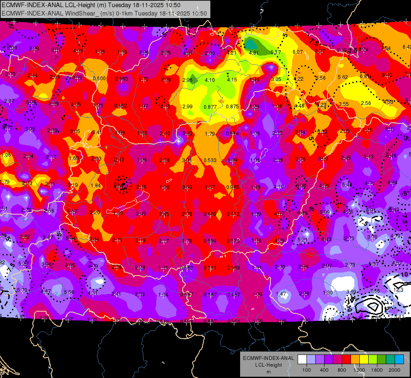Click the value 2.96

[x=187, y=80]
